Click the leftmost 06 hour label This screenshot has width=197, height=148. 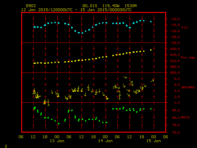pos(21,137)
